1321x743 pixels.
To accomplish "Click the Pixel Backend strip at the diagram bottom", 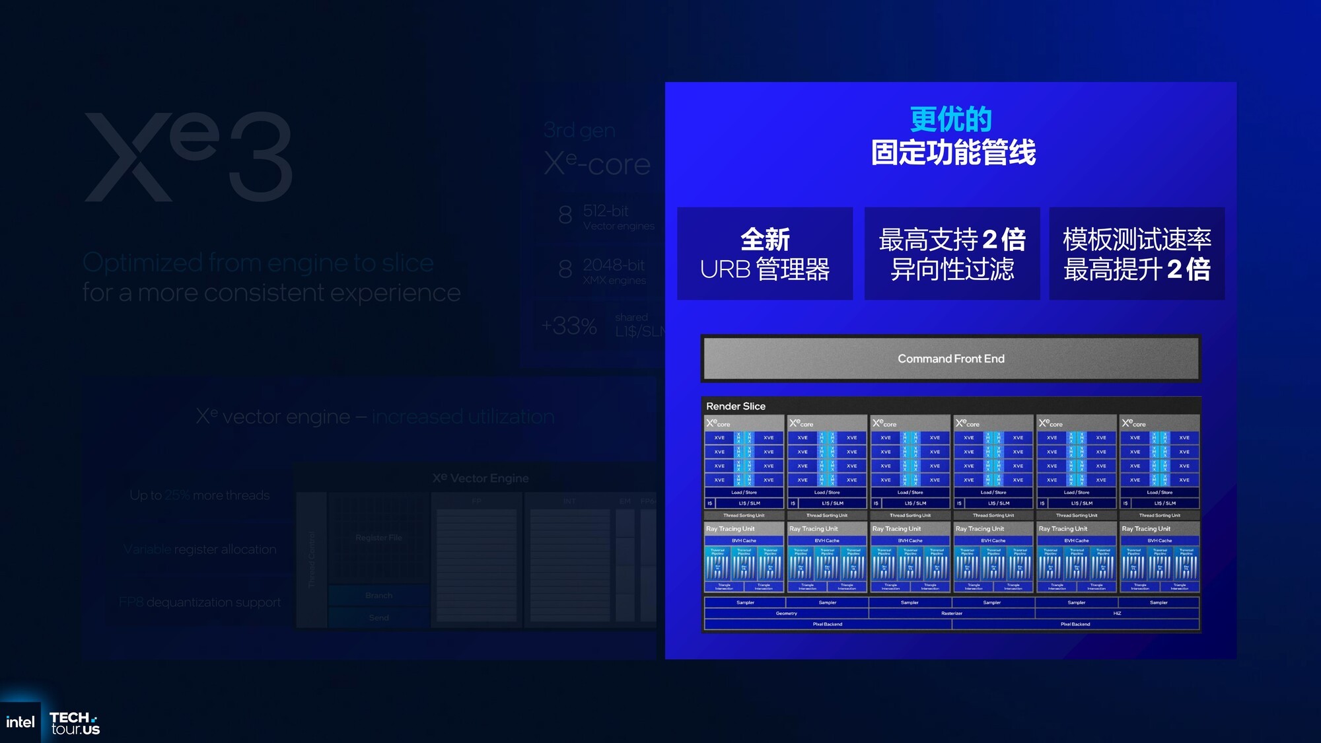I will (x=828, y=623).
